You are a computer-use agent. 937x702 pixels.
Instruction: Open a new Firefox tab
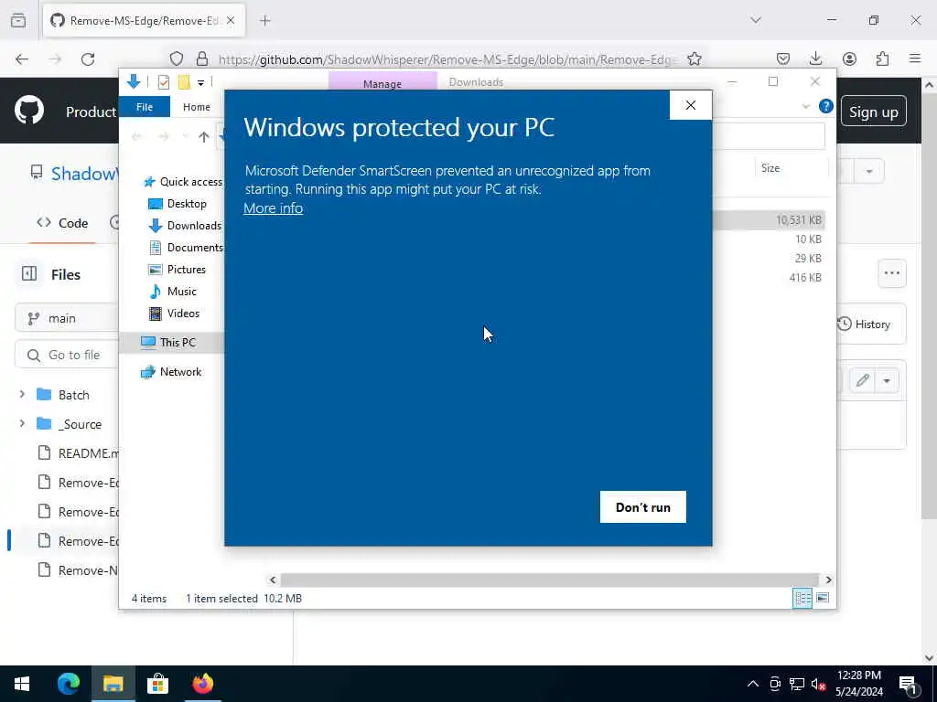(265, 21)
